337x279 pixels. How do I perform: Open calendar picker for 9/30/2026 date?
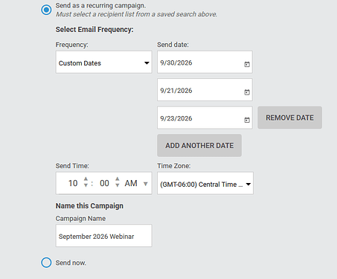[x=247, y=64]
